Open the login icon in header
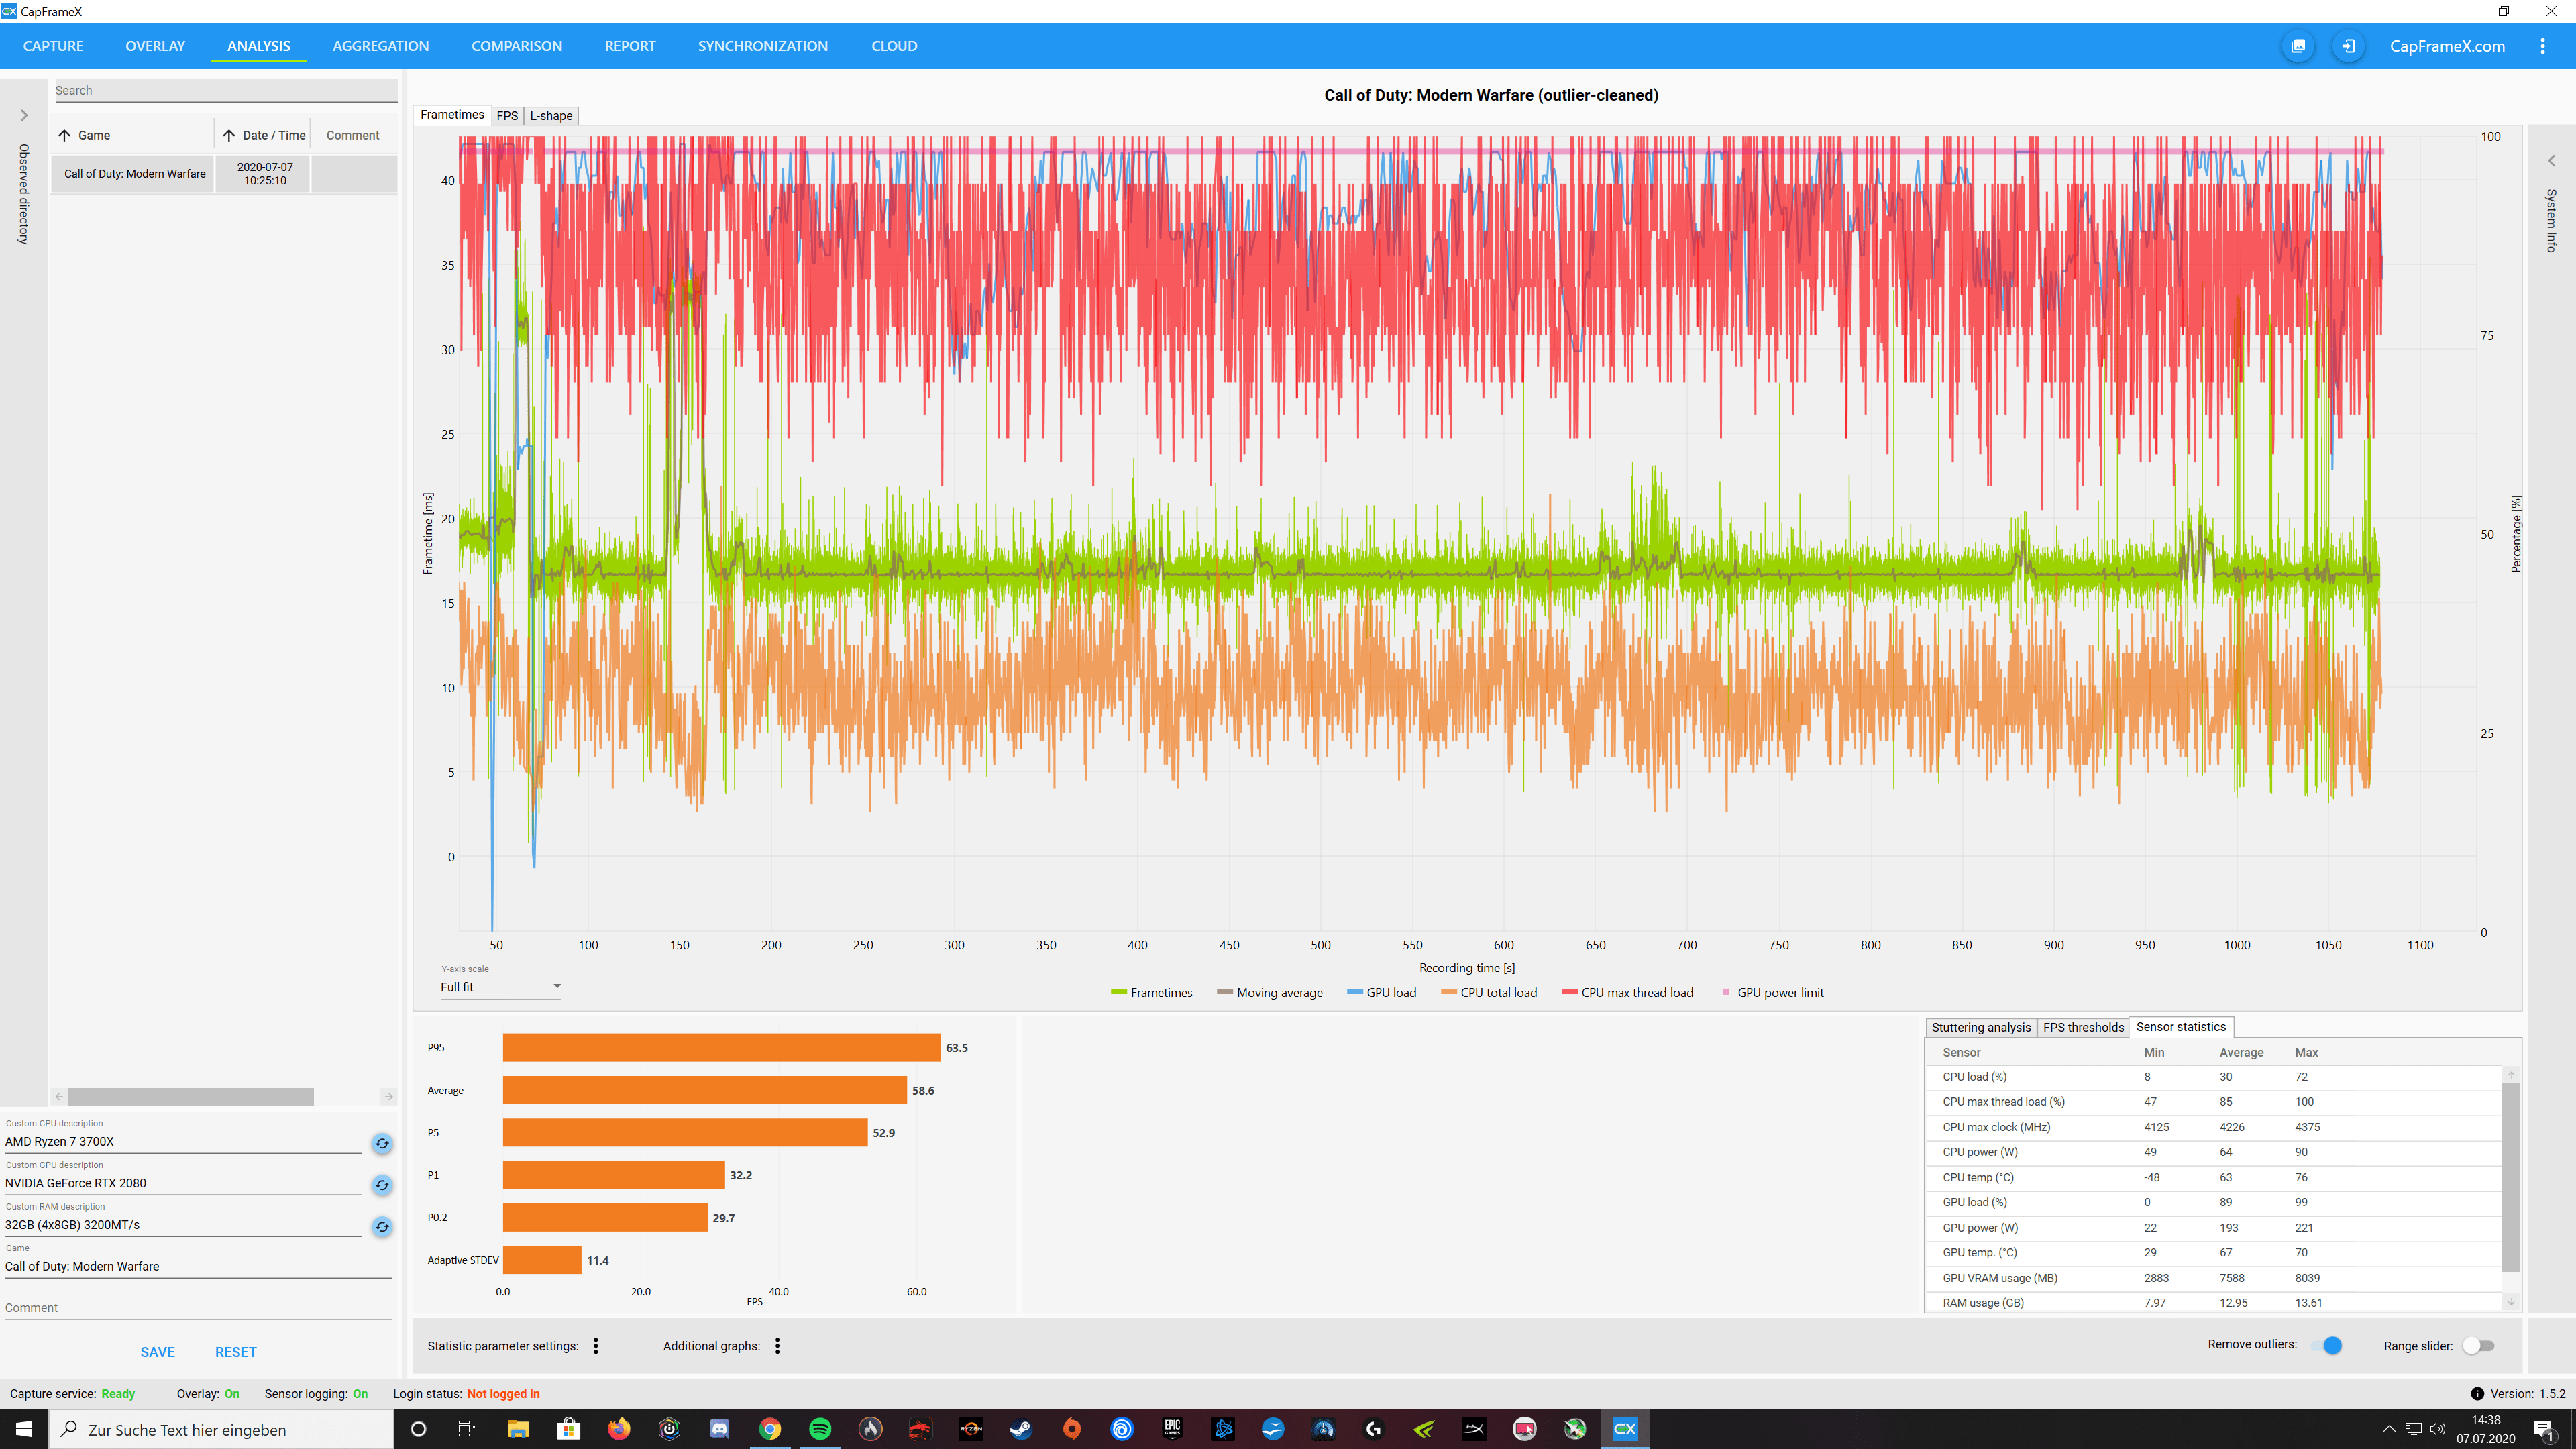This screenshot has width=2576, height=1449. click(x=2348, y=46)
